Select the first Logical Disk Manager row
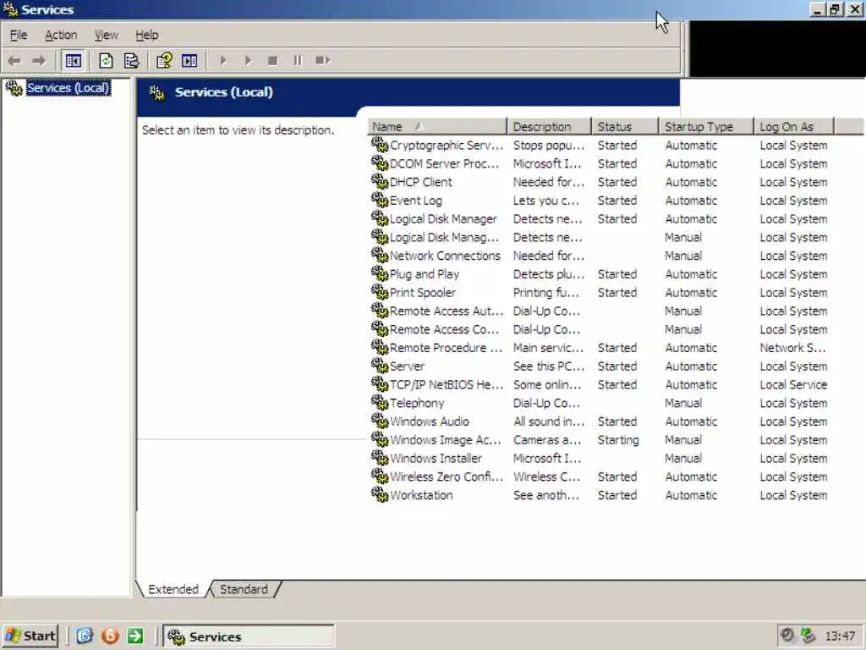The height and width of the screenshot is (650, 866). click(600, 219)
